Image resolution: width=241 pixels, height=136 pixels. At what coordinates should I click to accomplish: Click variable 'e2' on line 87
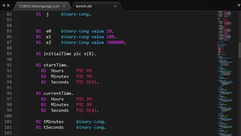(49, 42)
